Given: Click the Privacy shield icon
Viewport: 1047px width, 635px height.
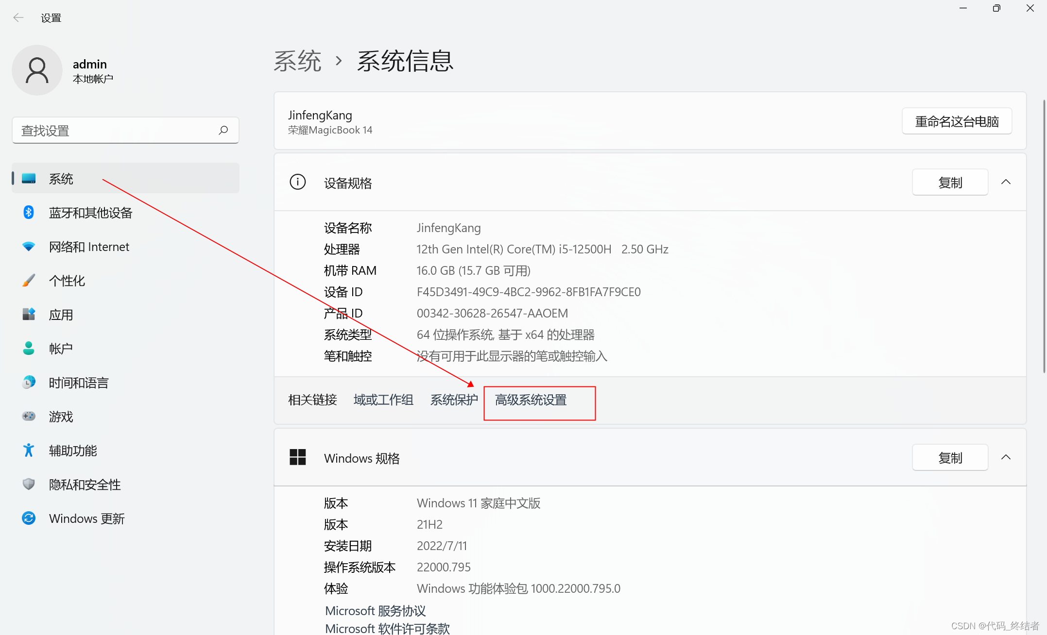Looking at the screenshot, I should [29, 484].
